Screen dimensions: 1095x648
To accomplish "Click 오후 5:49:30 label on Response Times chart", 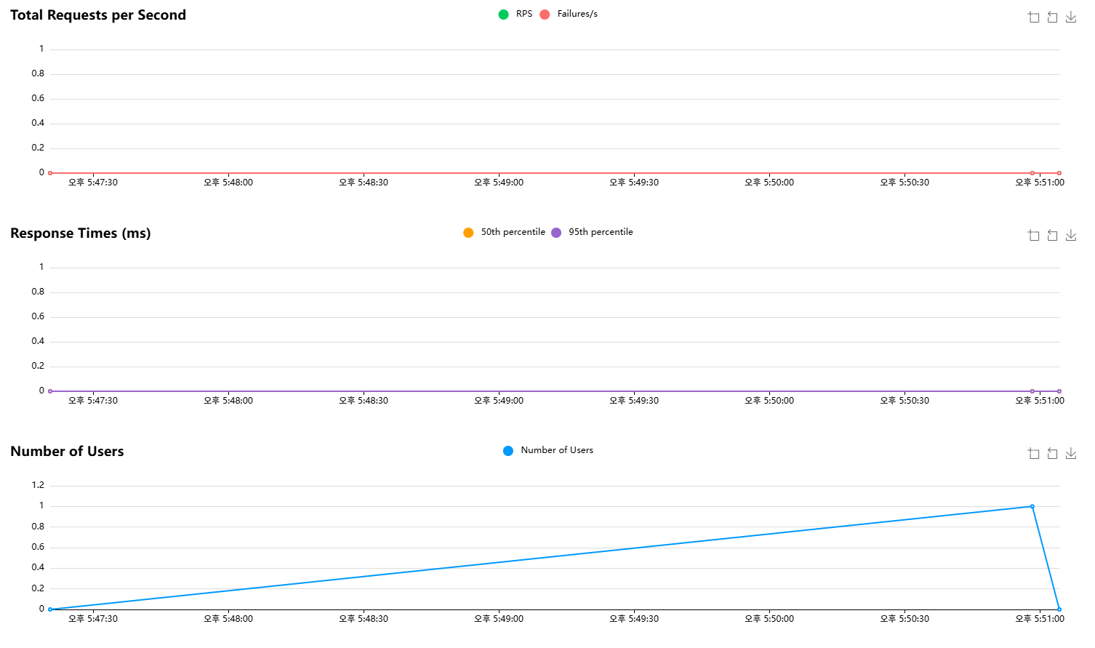I will (634, 401).
